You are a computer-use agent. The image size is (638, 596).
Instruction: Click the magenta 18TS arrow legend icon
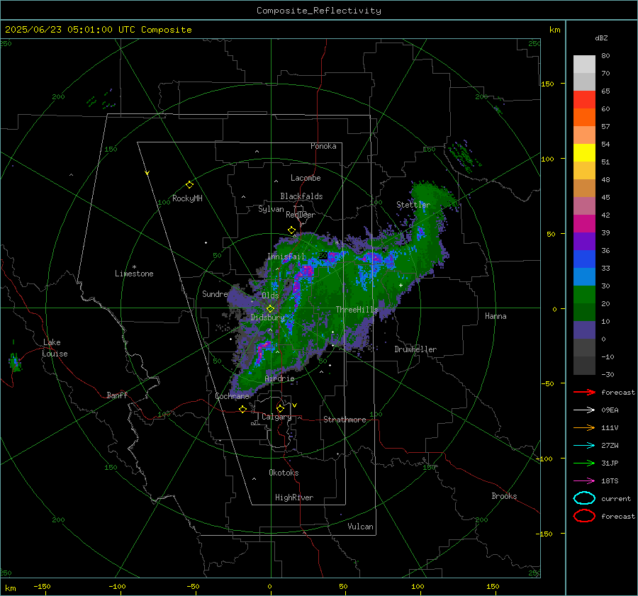tap(584, 481)
